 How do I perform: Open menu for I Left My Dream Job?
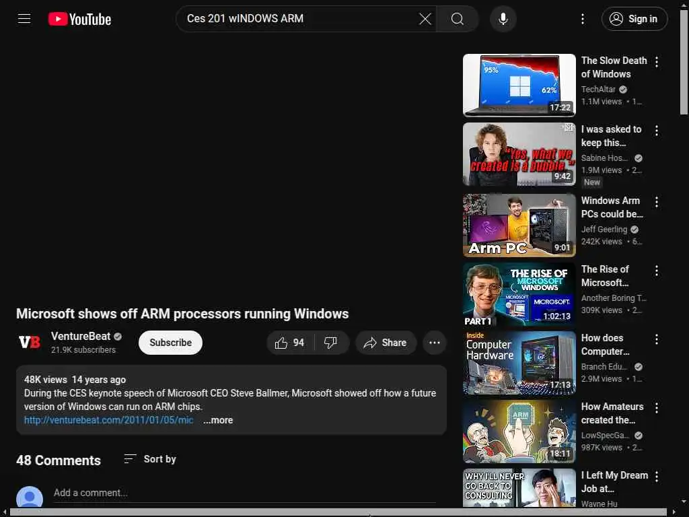(x=657, y=477)
